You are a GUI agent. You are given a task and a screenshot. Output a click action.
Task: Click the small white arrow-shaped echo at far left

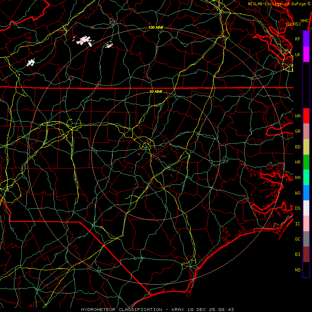[31, 62]
